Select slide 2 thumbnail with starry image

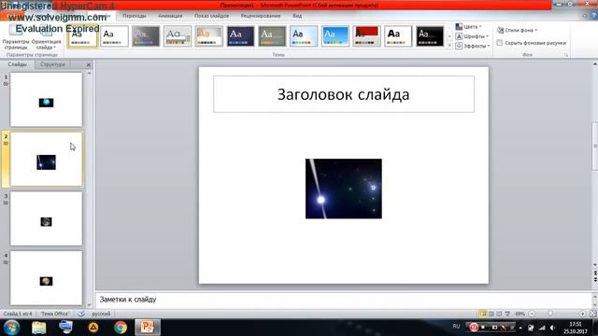click(x=46, y=159)
